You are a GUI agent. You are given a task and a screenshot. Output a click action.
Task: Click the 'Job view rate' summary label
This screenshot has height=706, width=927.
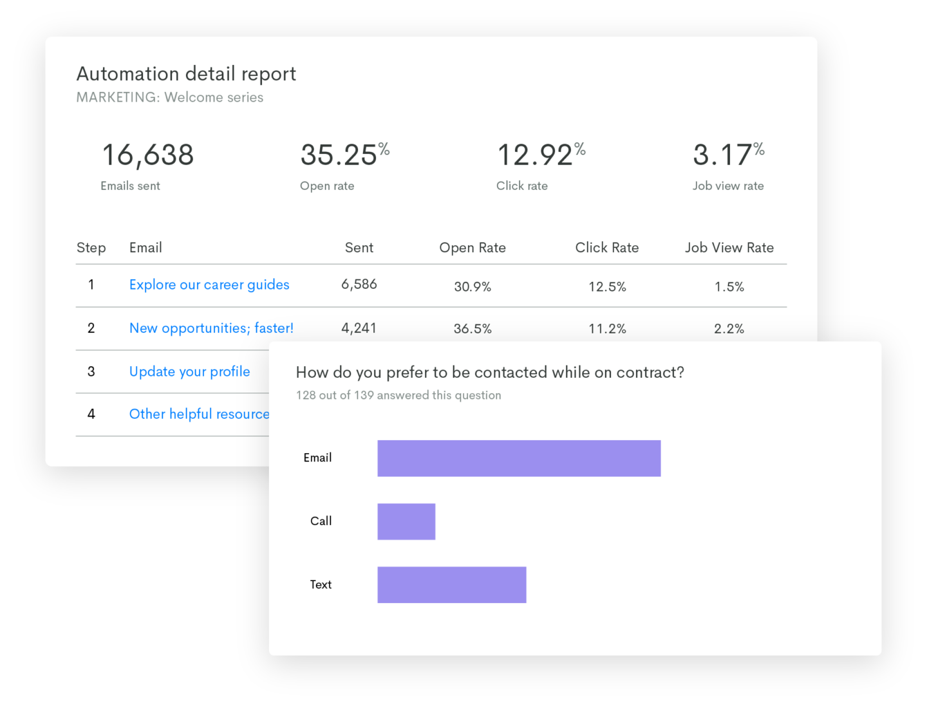pyautogui.click(x=728, y=186)
